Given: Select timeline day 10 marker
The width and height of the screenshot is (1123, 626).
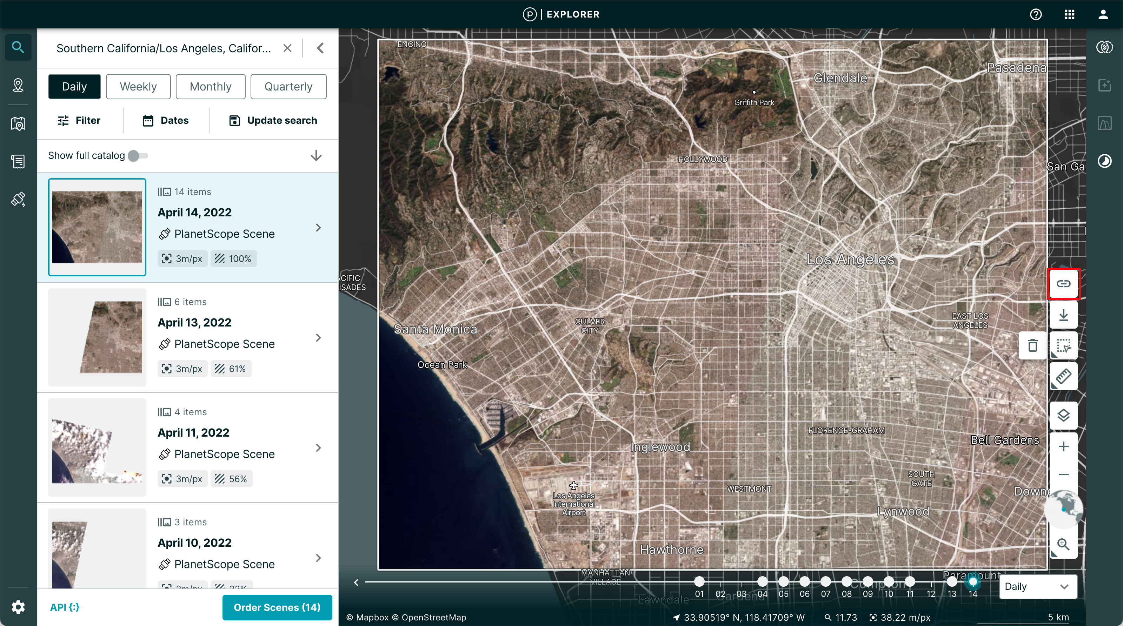Looking at the screenshot, I should click(x=889, y=581).
